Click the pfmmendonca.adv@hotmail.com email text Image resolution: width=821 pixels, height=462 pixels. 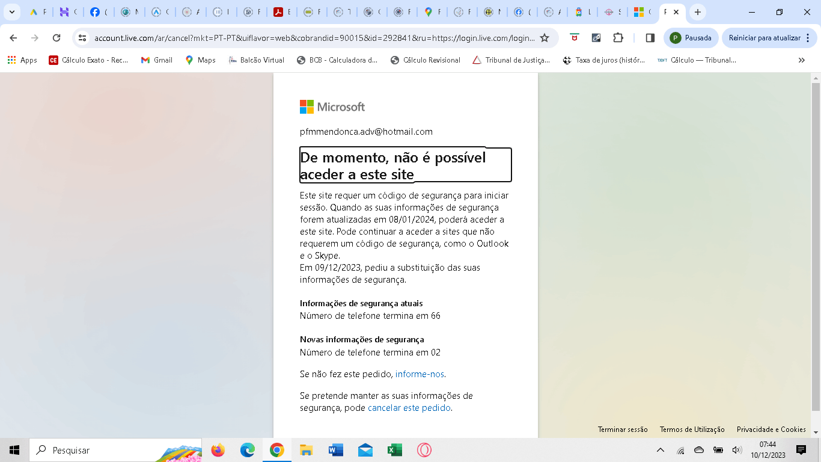[366, 132]
